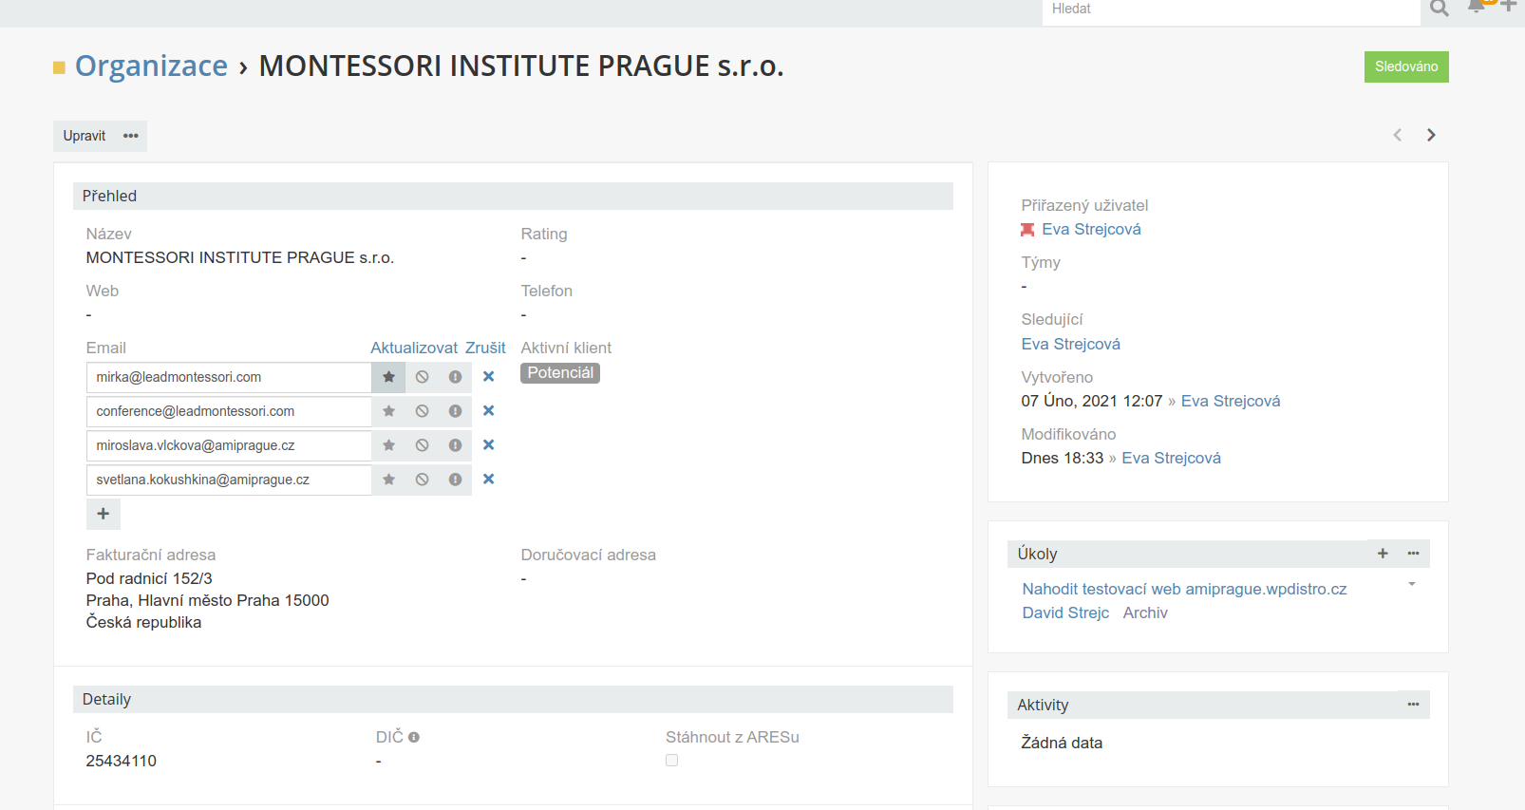
Task: Open task Nahodit testovací web amiprague.wpdistro.cz
Action: (1184, 589)
